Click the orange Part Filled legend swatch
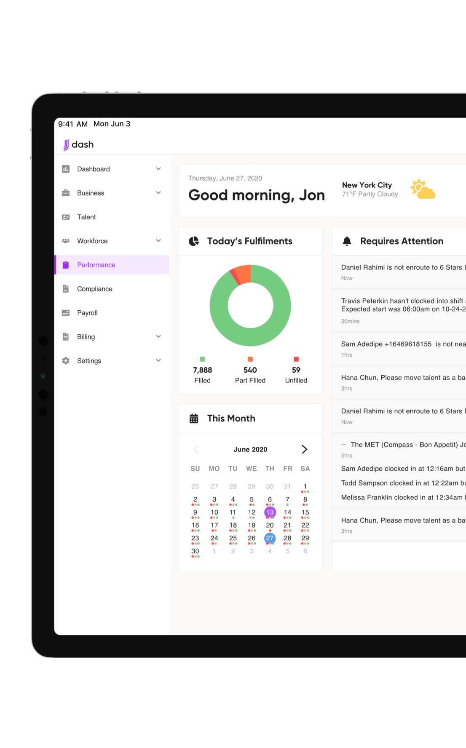Viewport: 466px width, 748px height. tap(250, 359)
